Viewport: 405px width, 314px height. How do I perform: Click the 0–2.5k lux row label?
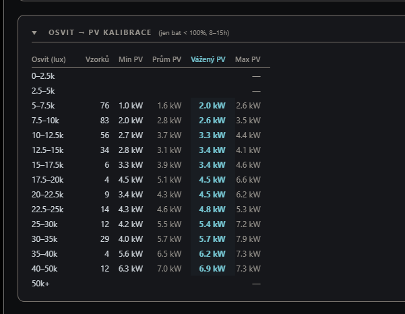[x=43, y=76]
